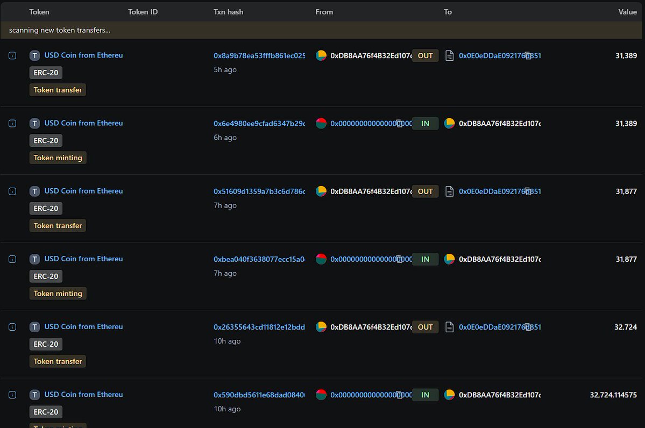
Task: Open 0x0E0eDDaE092176 address in 0x26355643cd row
Action: [500, 327]
